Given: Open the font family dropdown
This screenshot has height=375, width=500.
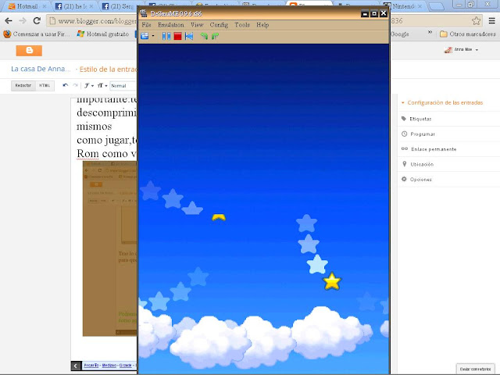Looking at the screenshot, I should [88, 85].
